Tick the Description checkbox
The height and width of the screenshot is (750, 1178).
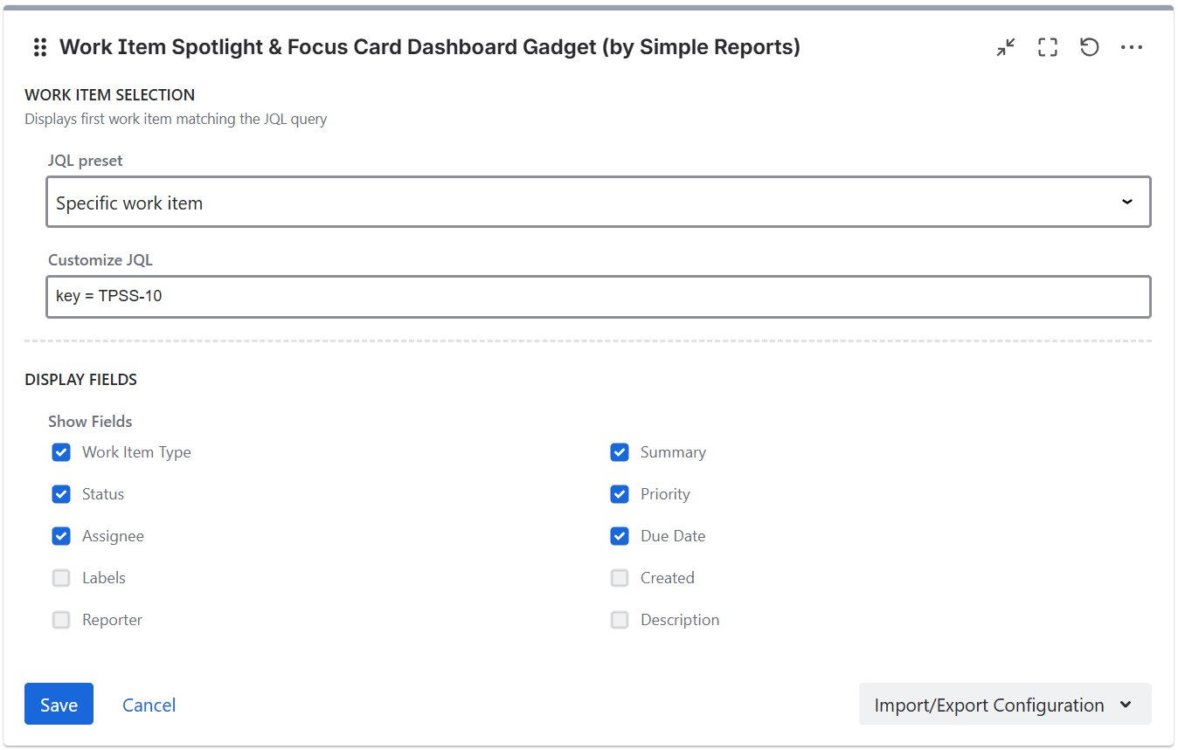(620, 620)
